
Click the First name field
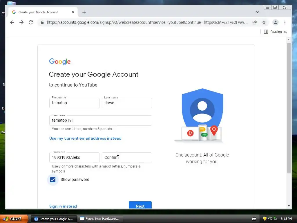coord(74,103)
